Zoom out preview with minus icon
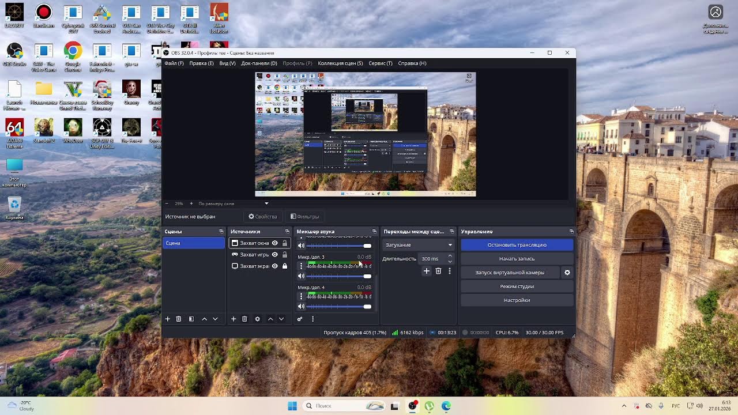Viewport: 738px width, 415px height. (x=167, y=203)
